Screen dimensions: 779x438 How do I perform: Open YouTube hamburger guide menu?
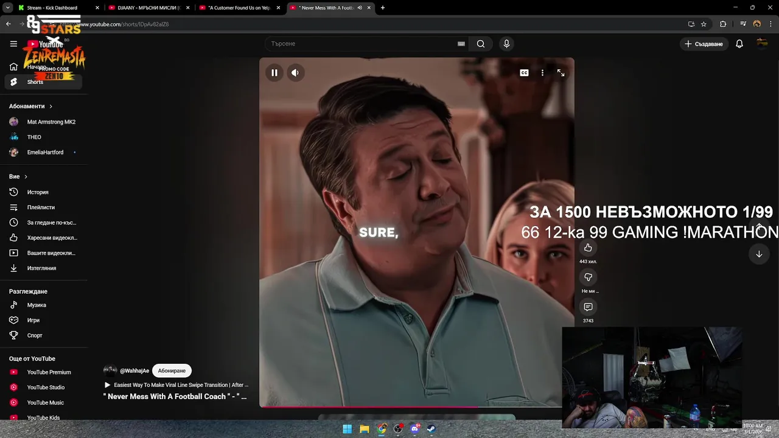pos(13,44)
